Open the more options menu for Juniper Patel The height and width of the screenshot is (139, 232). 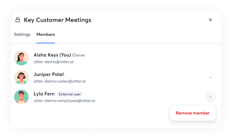coord(210,77)
